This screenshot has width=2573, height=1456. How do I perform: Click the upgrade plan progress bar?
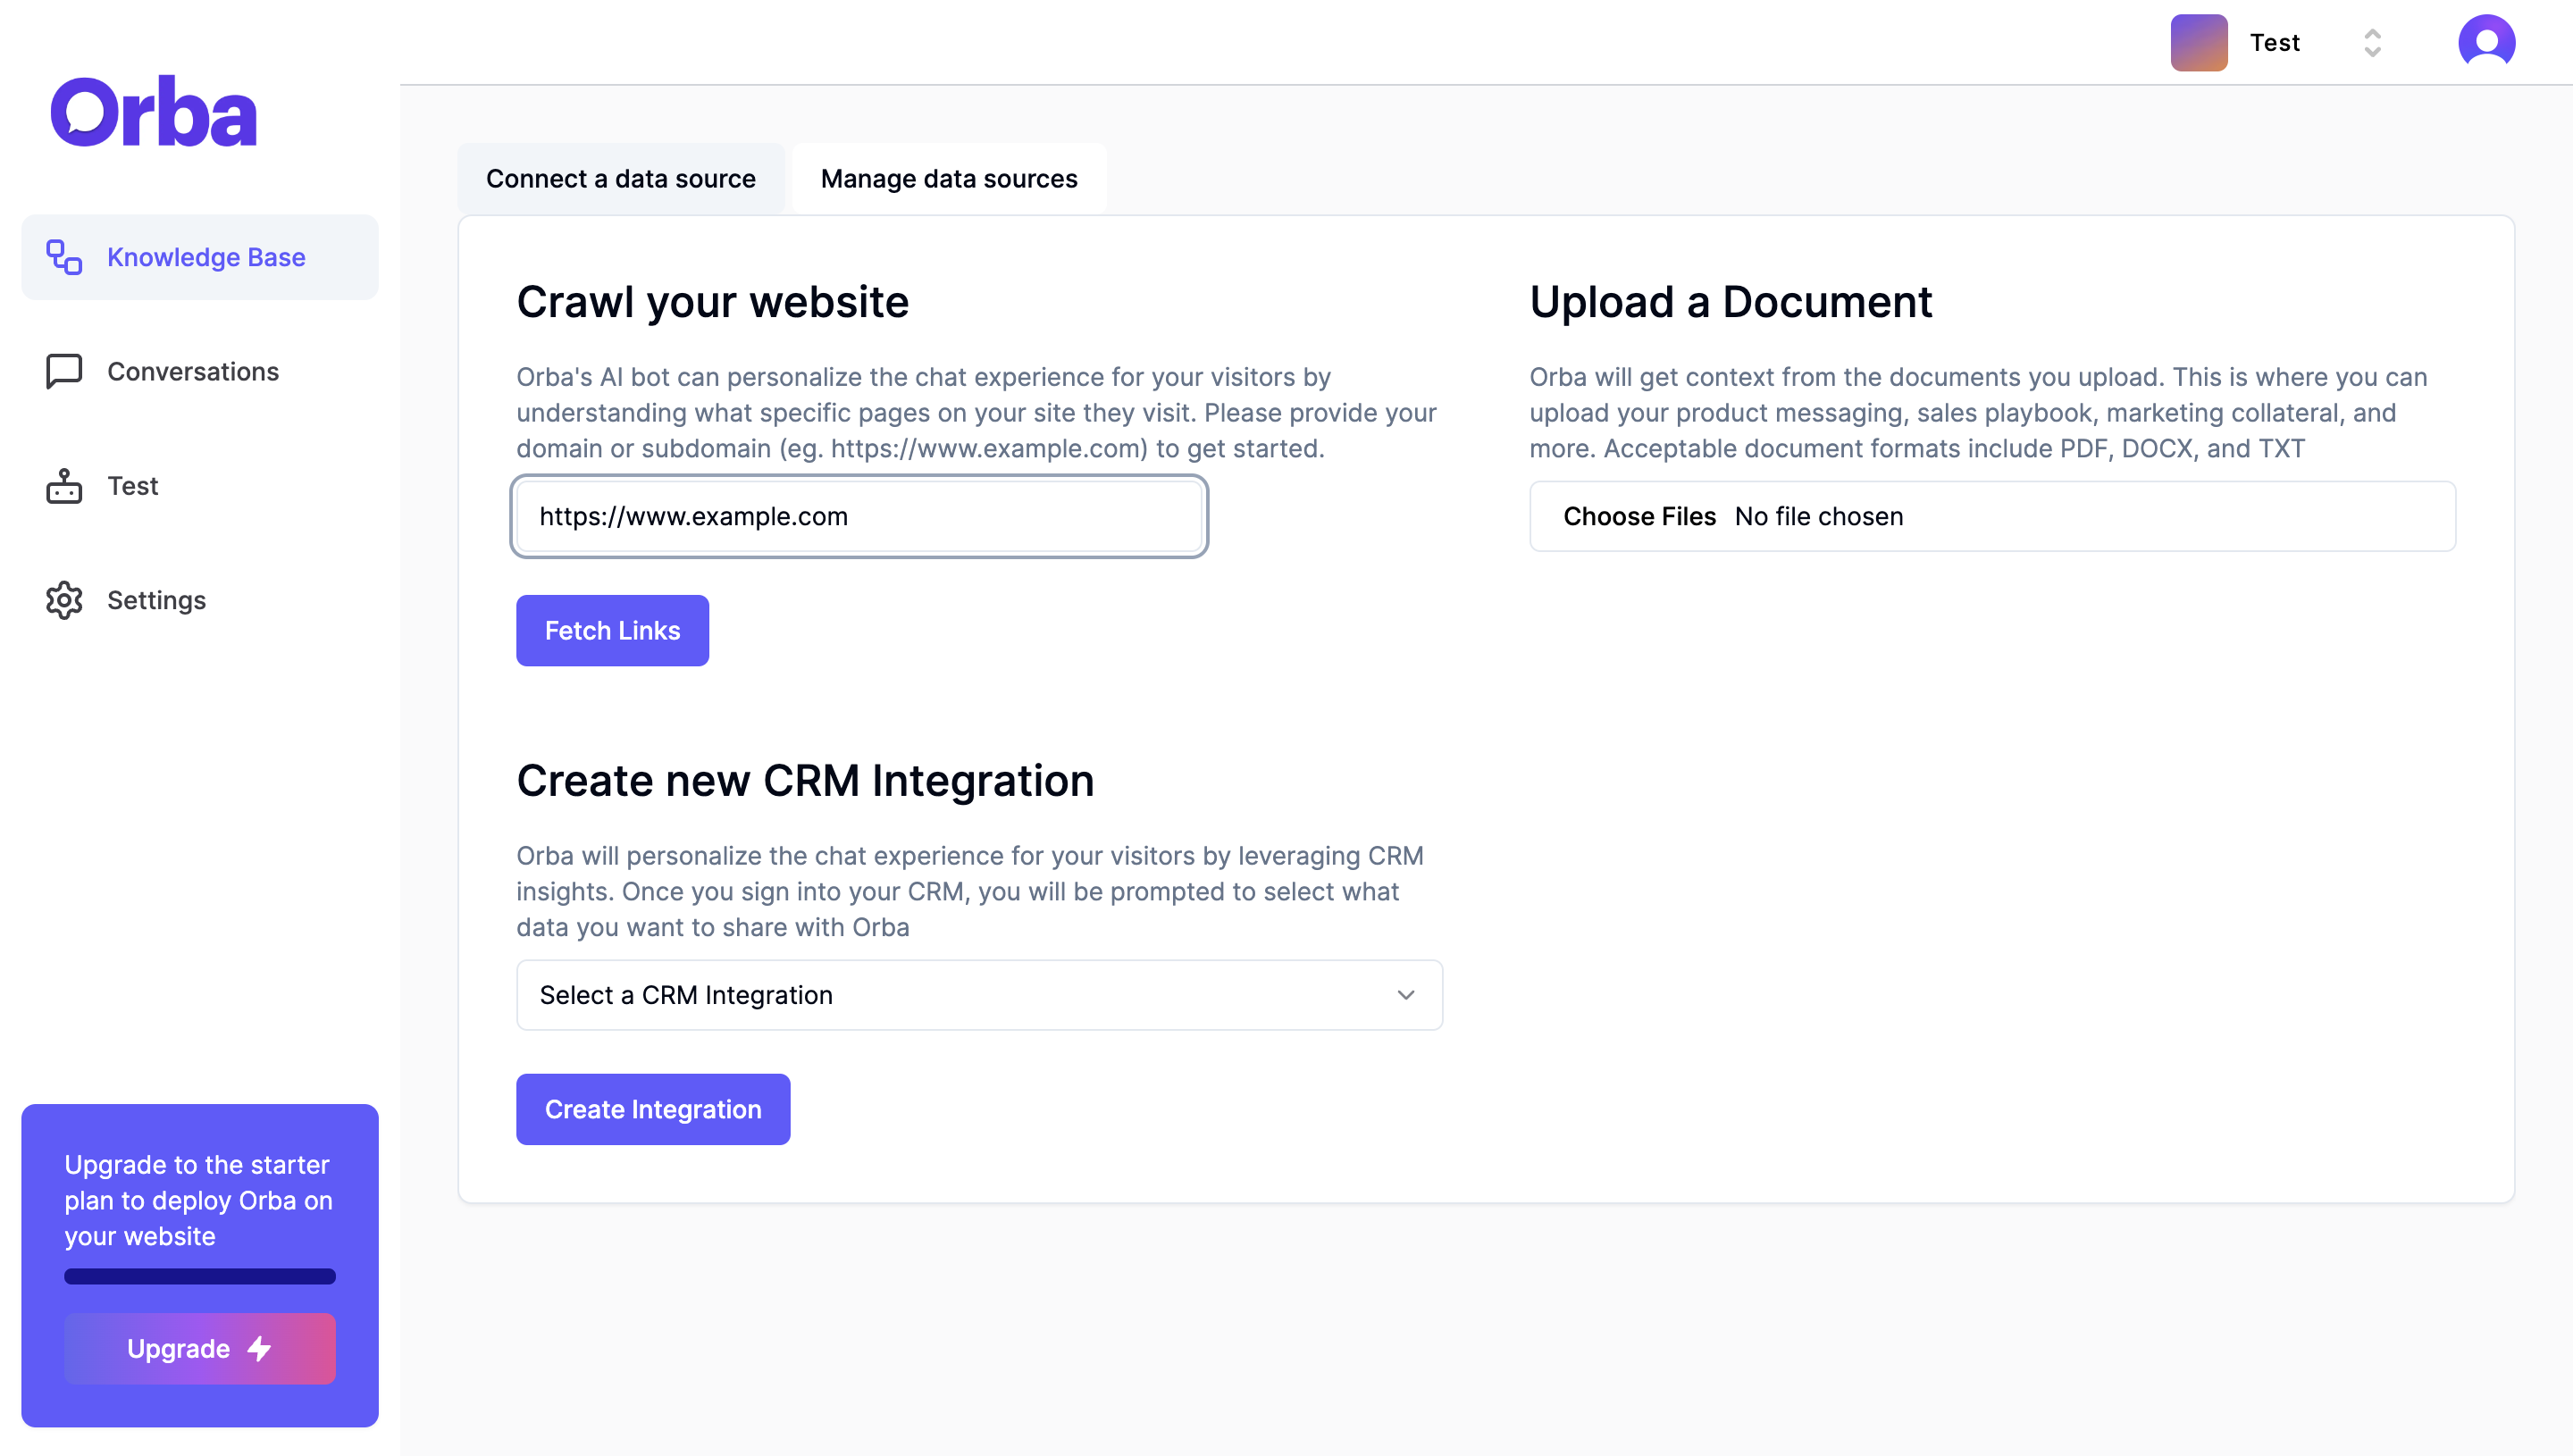coord(200,1276)
